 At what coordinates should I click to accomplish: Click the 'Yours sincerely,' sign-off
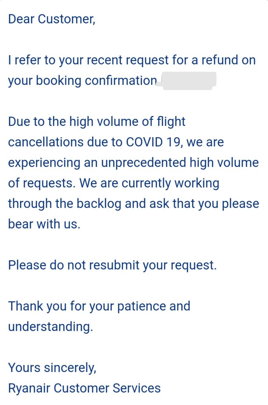pyautogui.click(x=52, y=368)
